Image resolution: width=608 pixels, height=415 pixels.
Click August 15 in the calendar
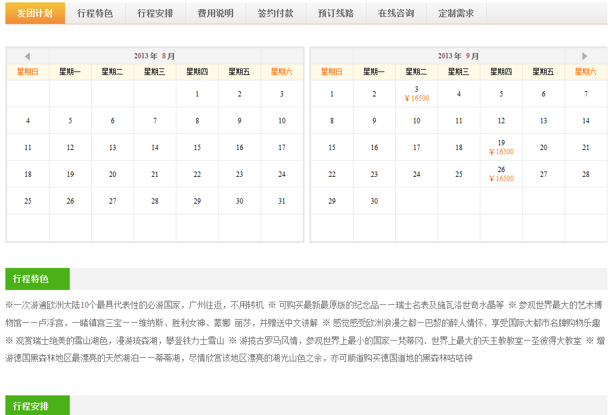(197, 148)
